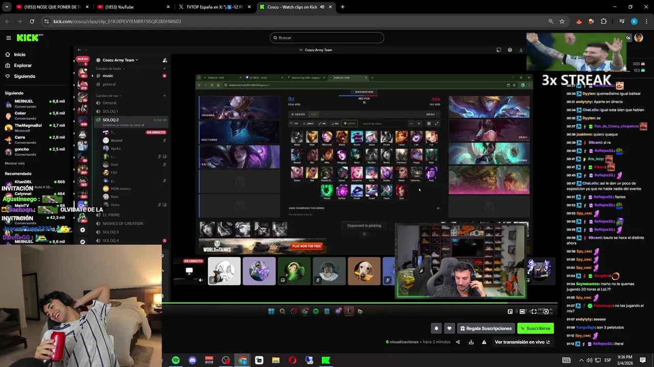Collapse Canales de texto category
Screen dimensions: 654x367
click(x=109, y=68)
